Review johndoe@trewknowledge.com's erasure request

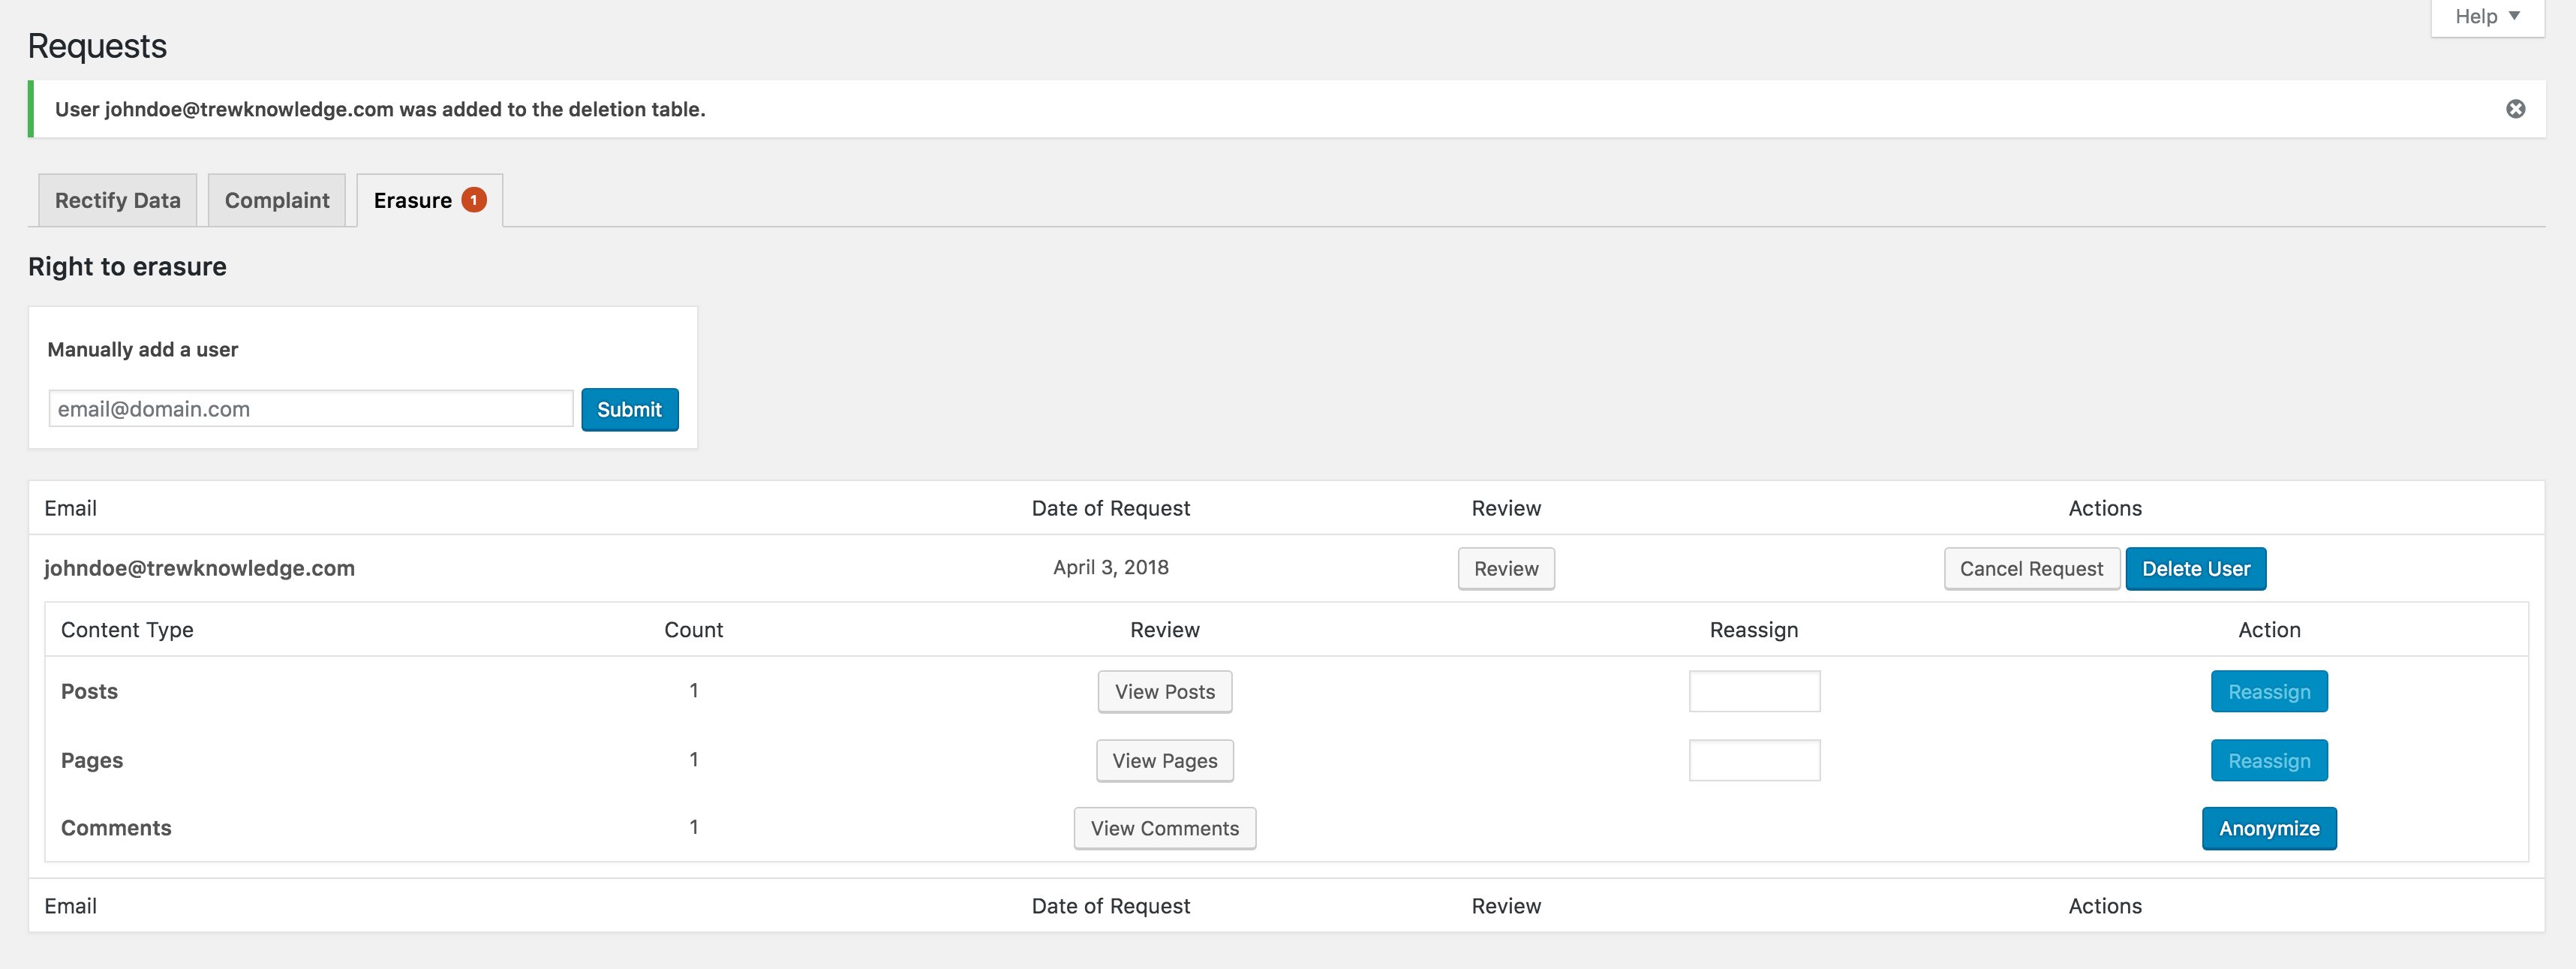1506,568
